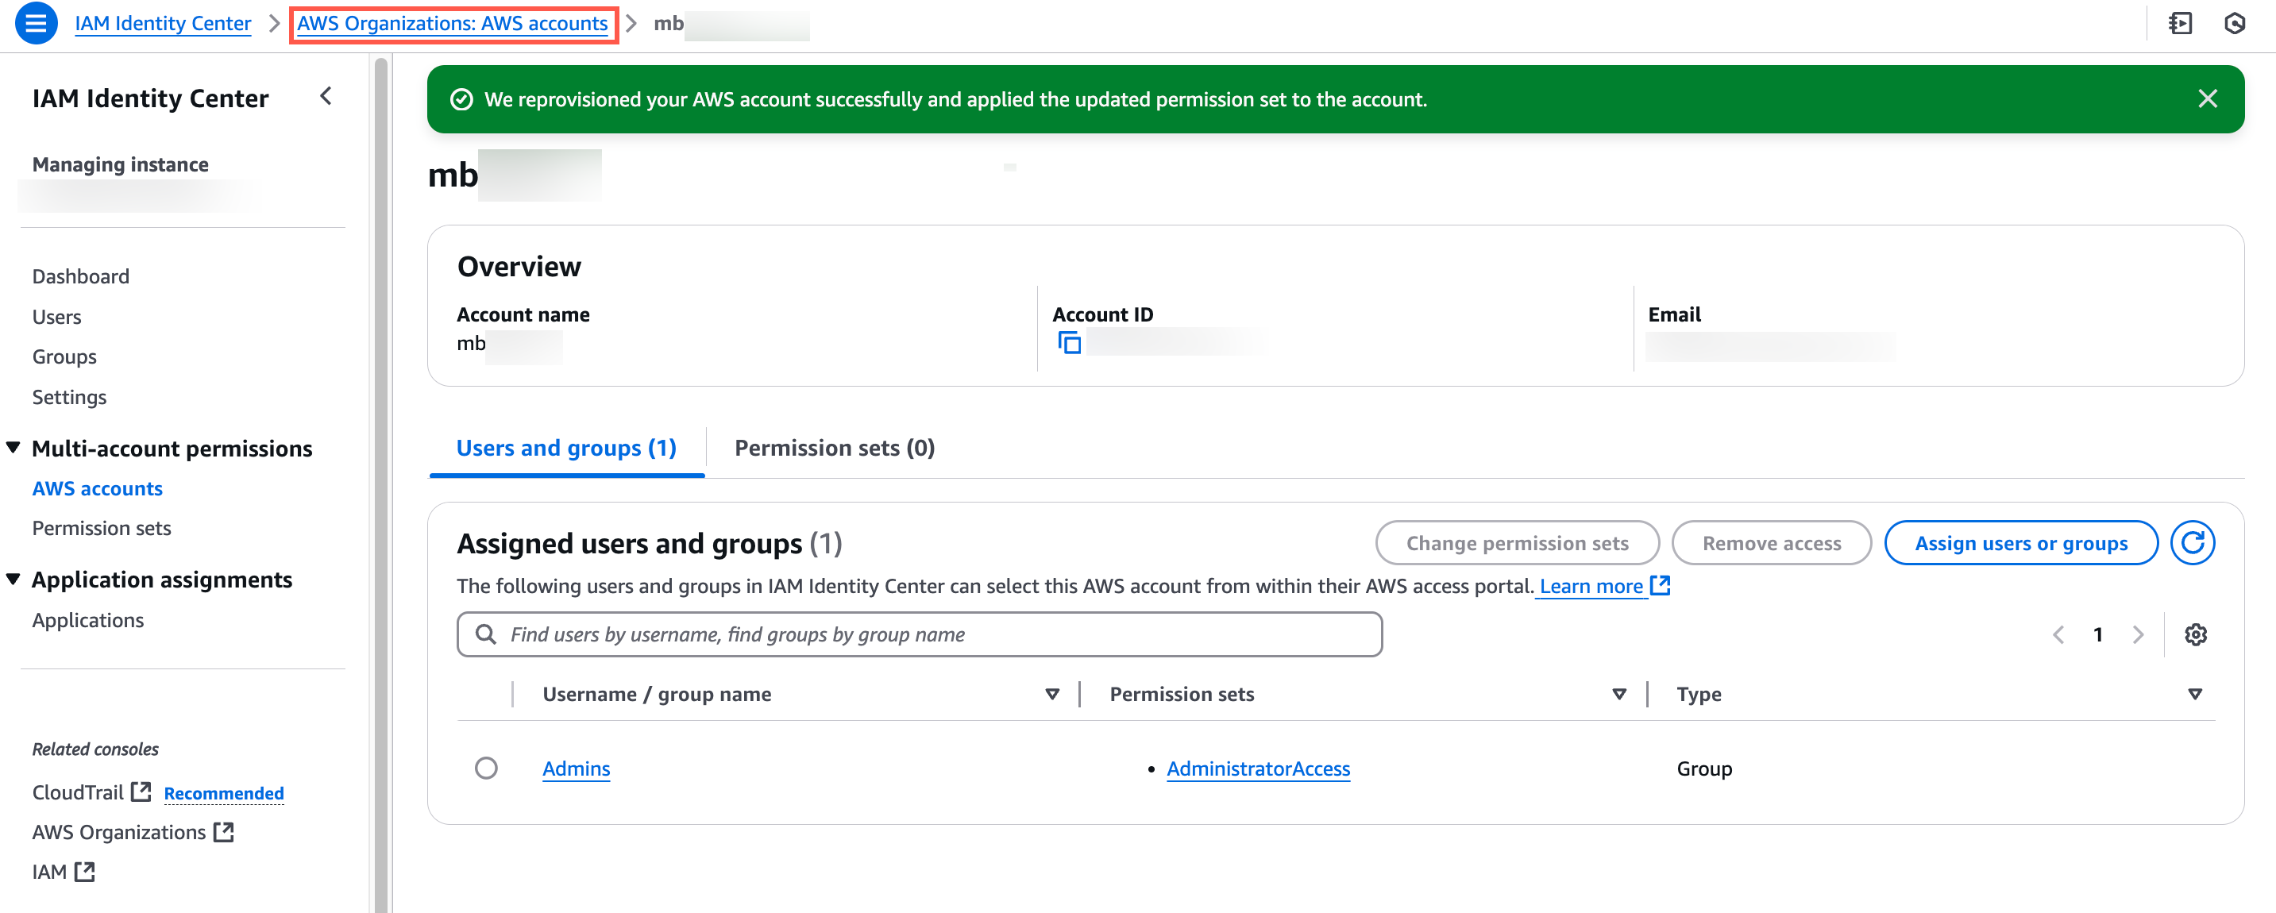Open the hamburger navigation menu
The image size is (2276, 913).
click(x=36, y=24)
